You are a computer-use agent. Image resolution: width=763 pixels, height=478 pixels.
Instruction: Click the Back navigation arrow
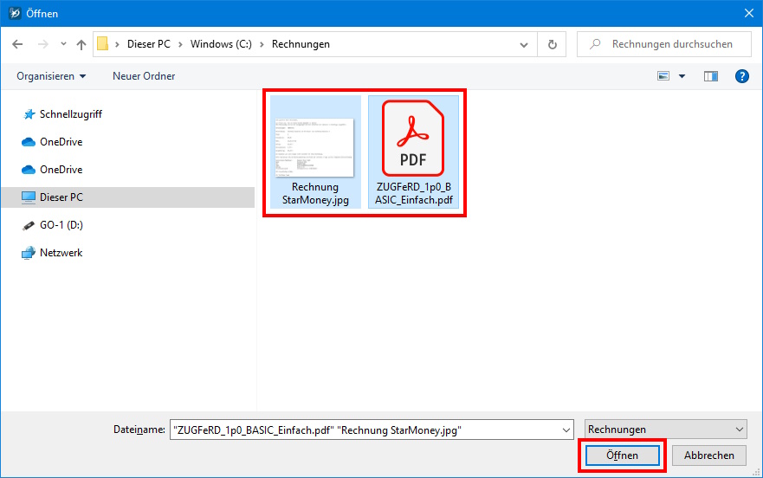(17, 44)
